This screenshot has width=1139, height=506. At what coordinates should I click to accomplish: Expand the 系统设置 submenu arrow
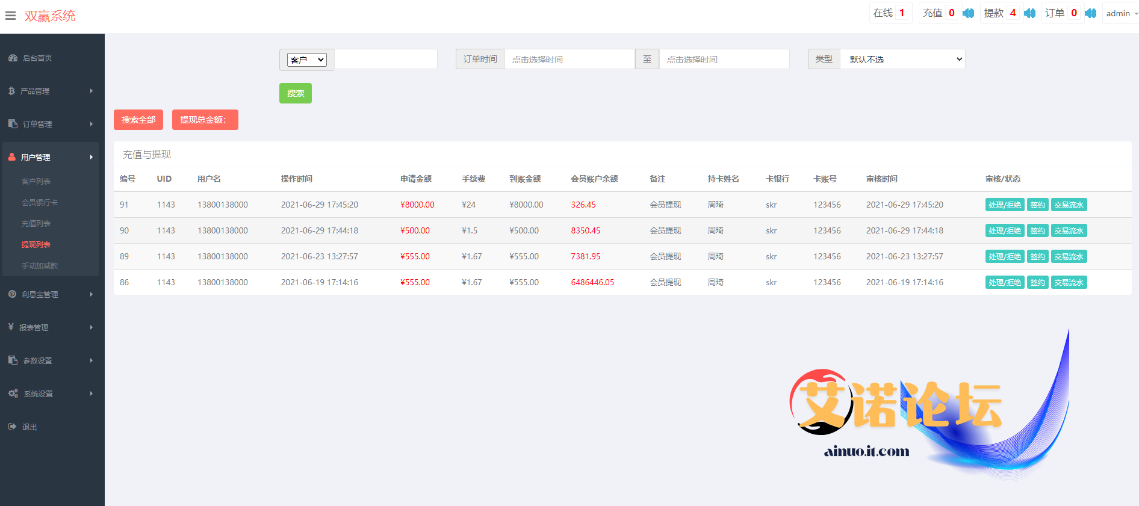click(92, 393)
